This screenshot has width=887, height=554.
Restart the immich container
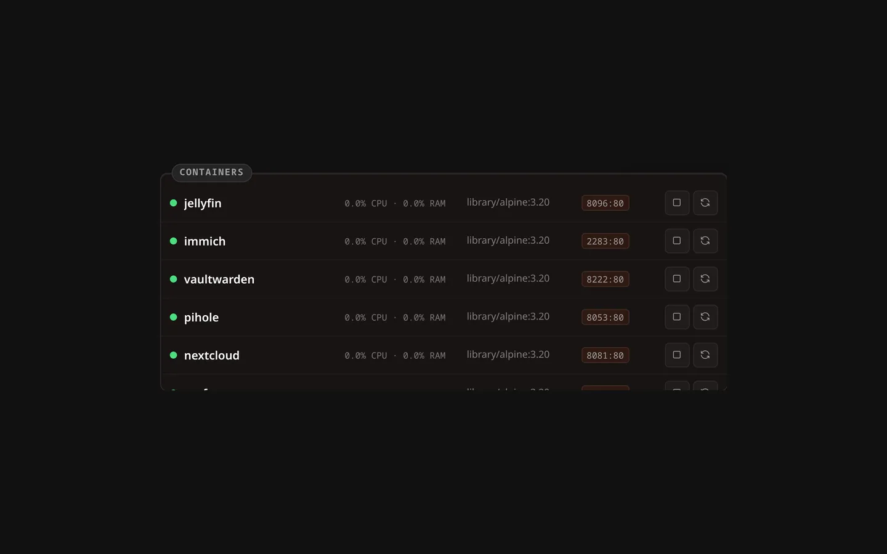point(705,241)
